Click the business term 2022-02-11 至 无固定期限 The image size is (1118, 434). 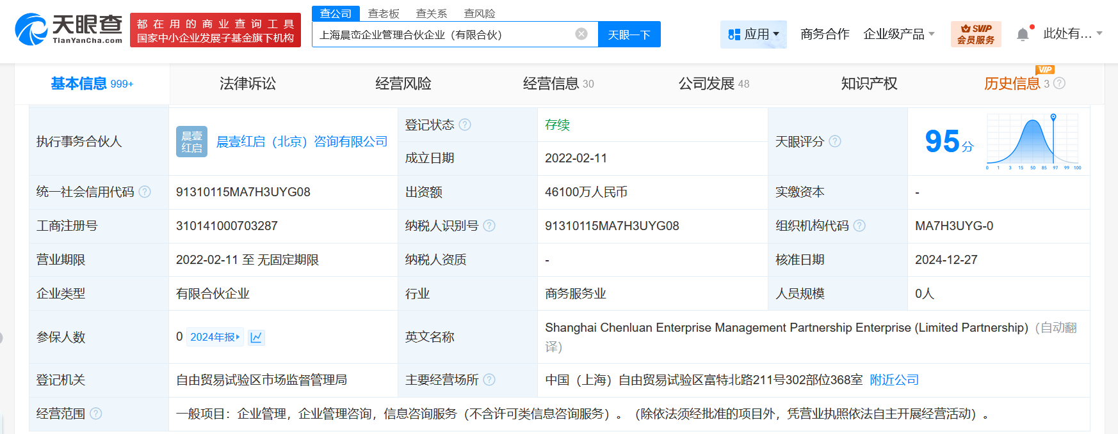pos(247,260)
